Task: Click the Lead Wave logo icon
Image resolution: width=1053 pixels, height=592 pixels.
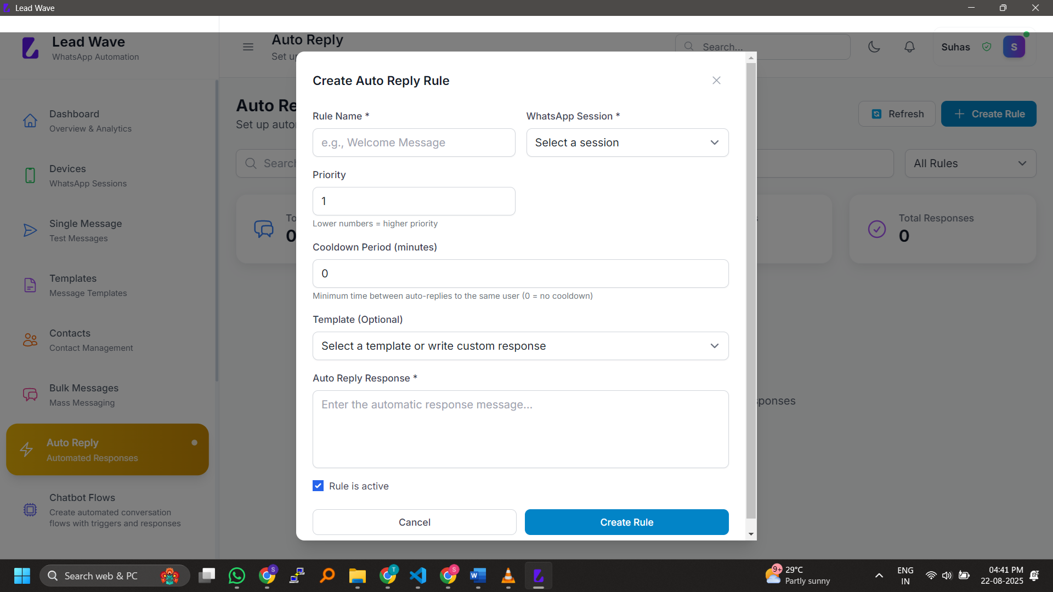Action: [31, 48]
